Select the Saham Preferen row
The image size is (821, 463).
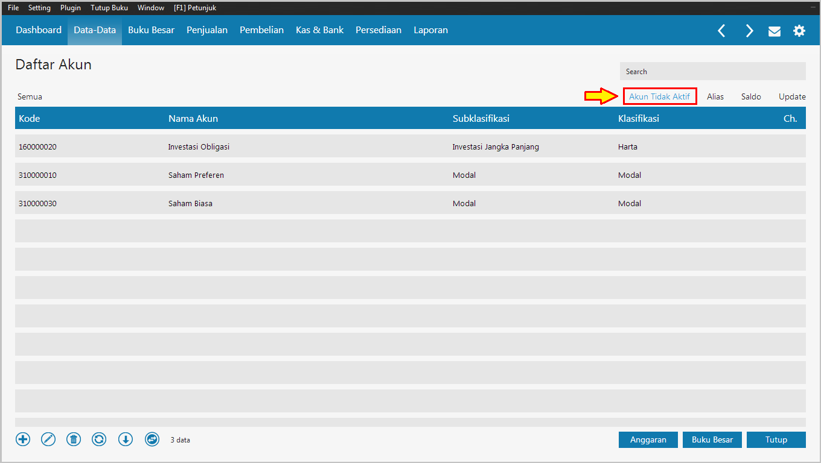[410, 175]
